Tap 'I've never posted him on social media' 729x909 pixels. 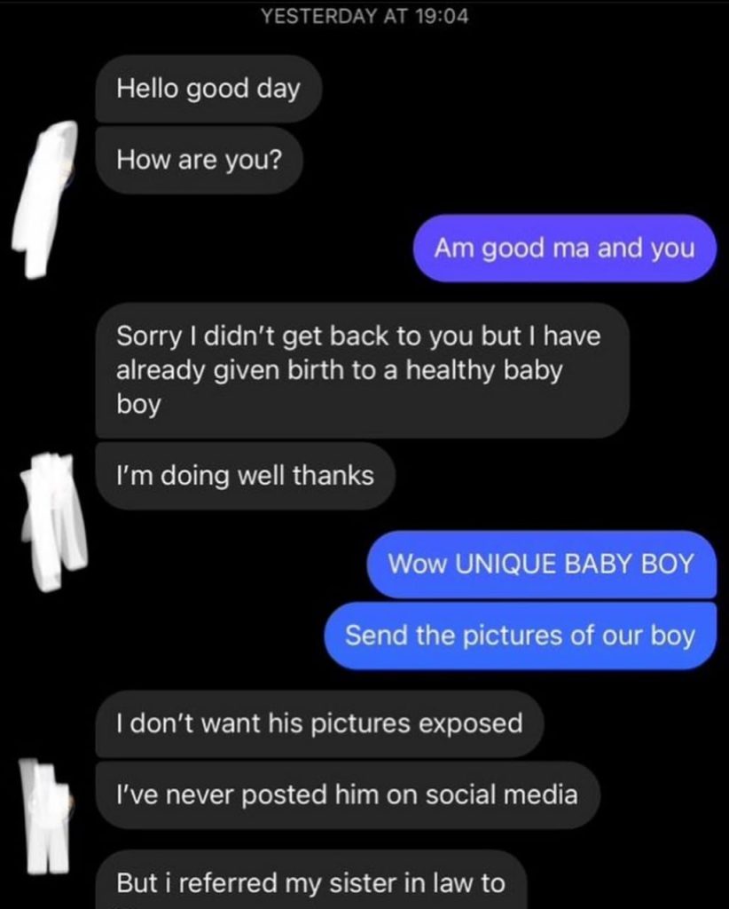pos(348,794)
